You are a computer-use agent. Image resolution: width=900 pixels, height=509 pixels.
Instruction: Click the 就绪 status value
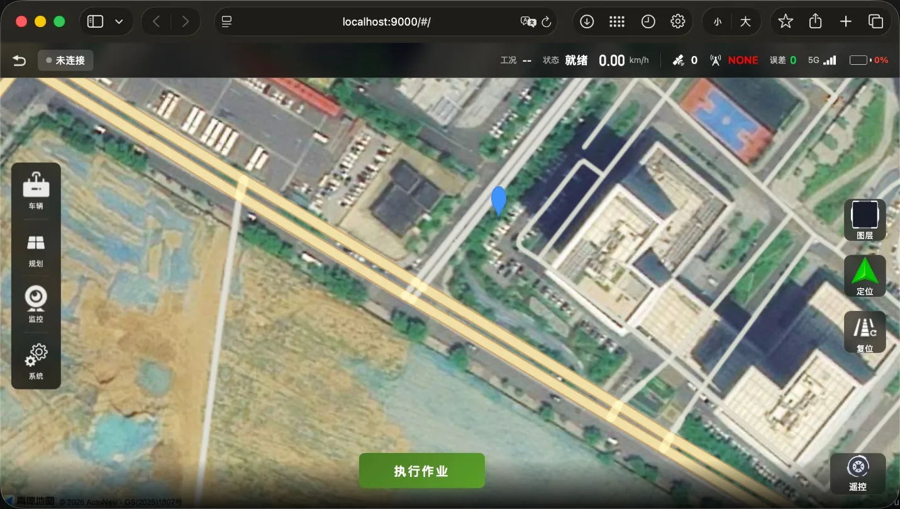(576, 60)
